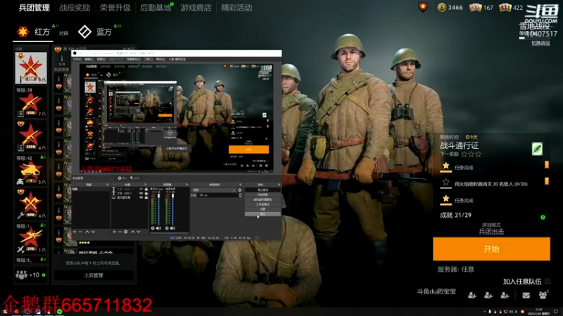The image size is (563, 316).
Task: Move scene down with OBS arrow
Action: (93, 232)
